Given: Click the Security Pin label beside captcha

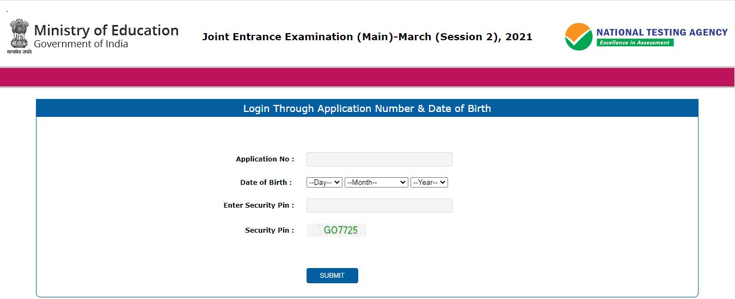Looking at the screenshot, I should point(269,231).
